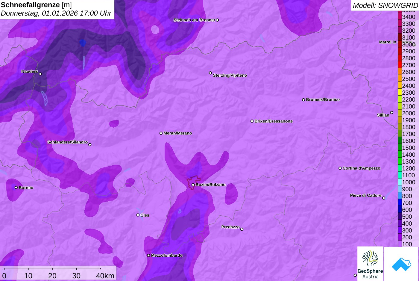Click the 10 mark on scale bar
Viewport: 419px width, 281px height.
tap(28, 276)
